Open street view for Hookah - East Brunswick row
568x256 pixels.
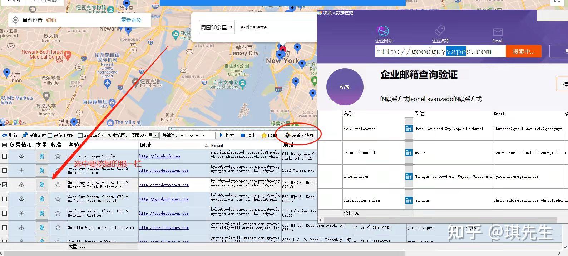tap(42, 199)
